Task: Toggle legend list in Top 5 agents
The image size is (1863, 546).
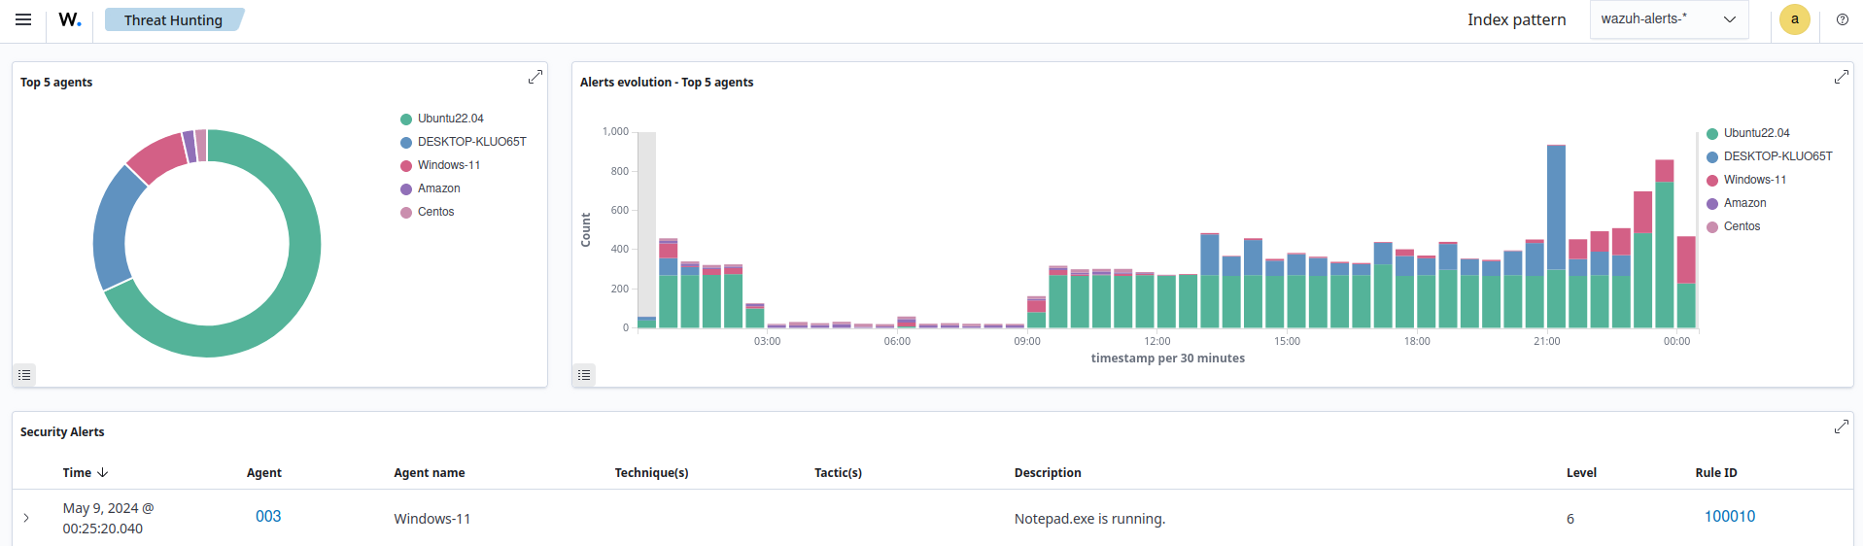Action: point(24,375)
